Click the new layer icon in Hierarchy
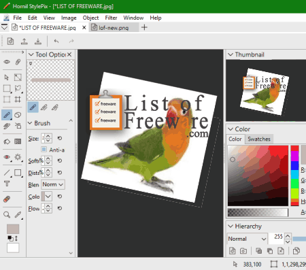Viewport: 306px width, 270px height. [233, 251]
